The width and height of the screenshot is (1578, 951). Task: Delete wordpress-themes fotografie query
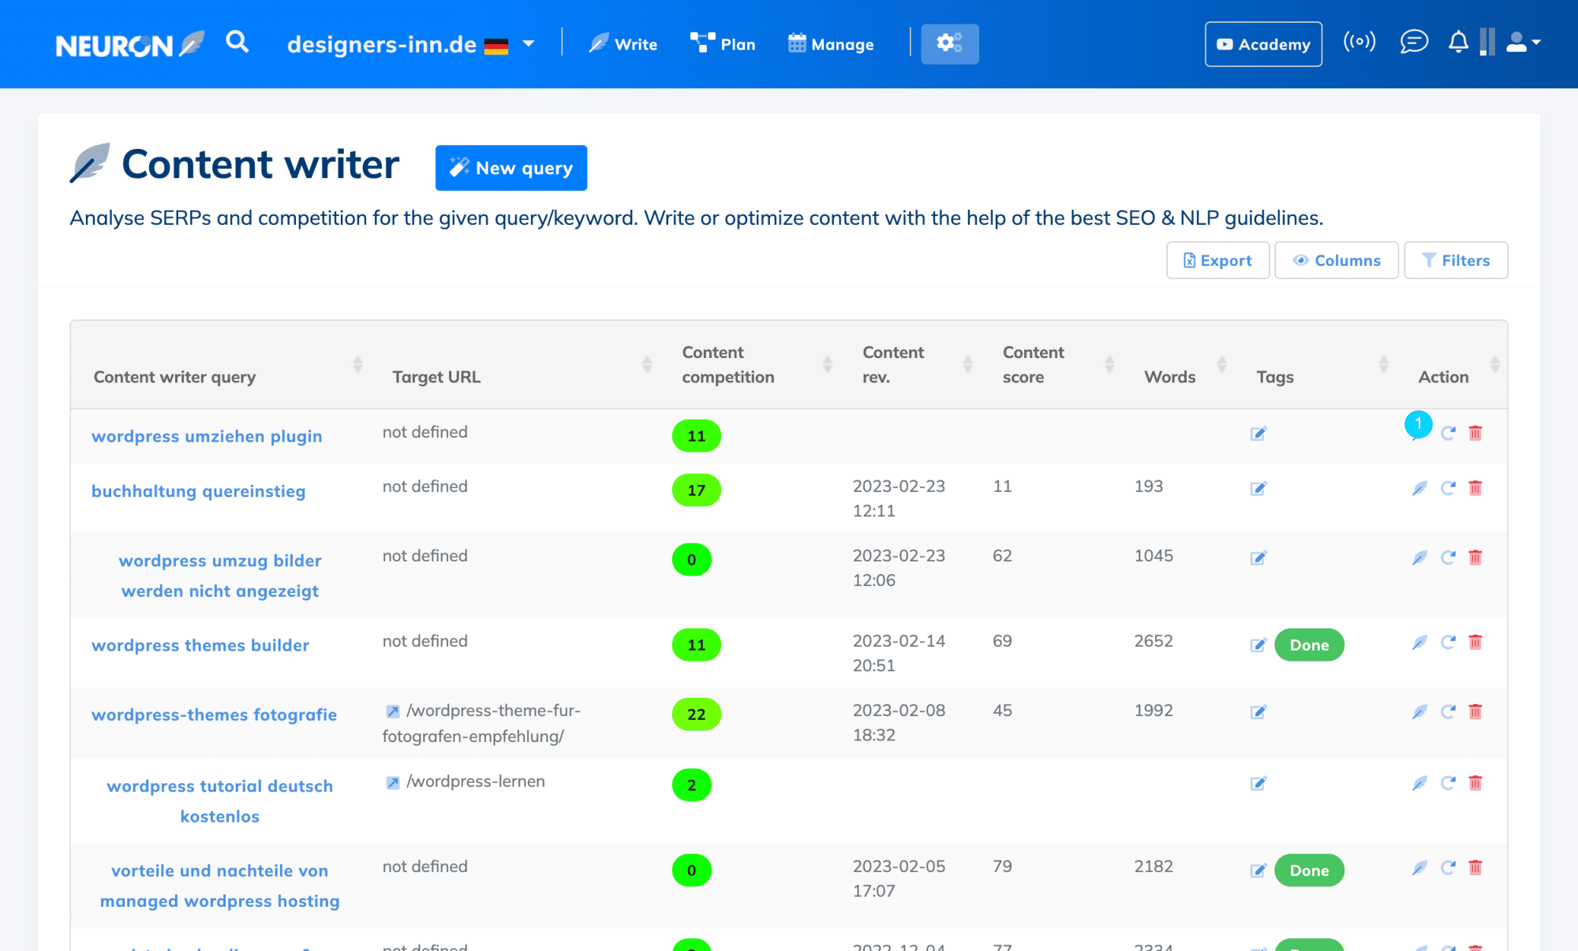point(1475,711)
